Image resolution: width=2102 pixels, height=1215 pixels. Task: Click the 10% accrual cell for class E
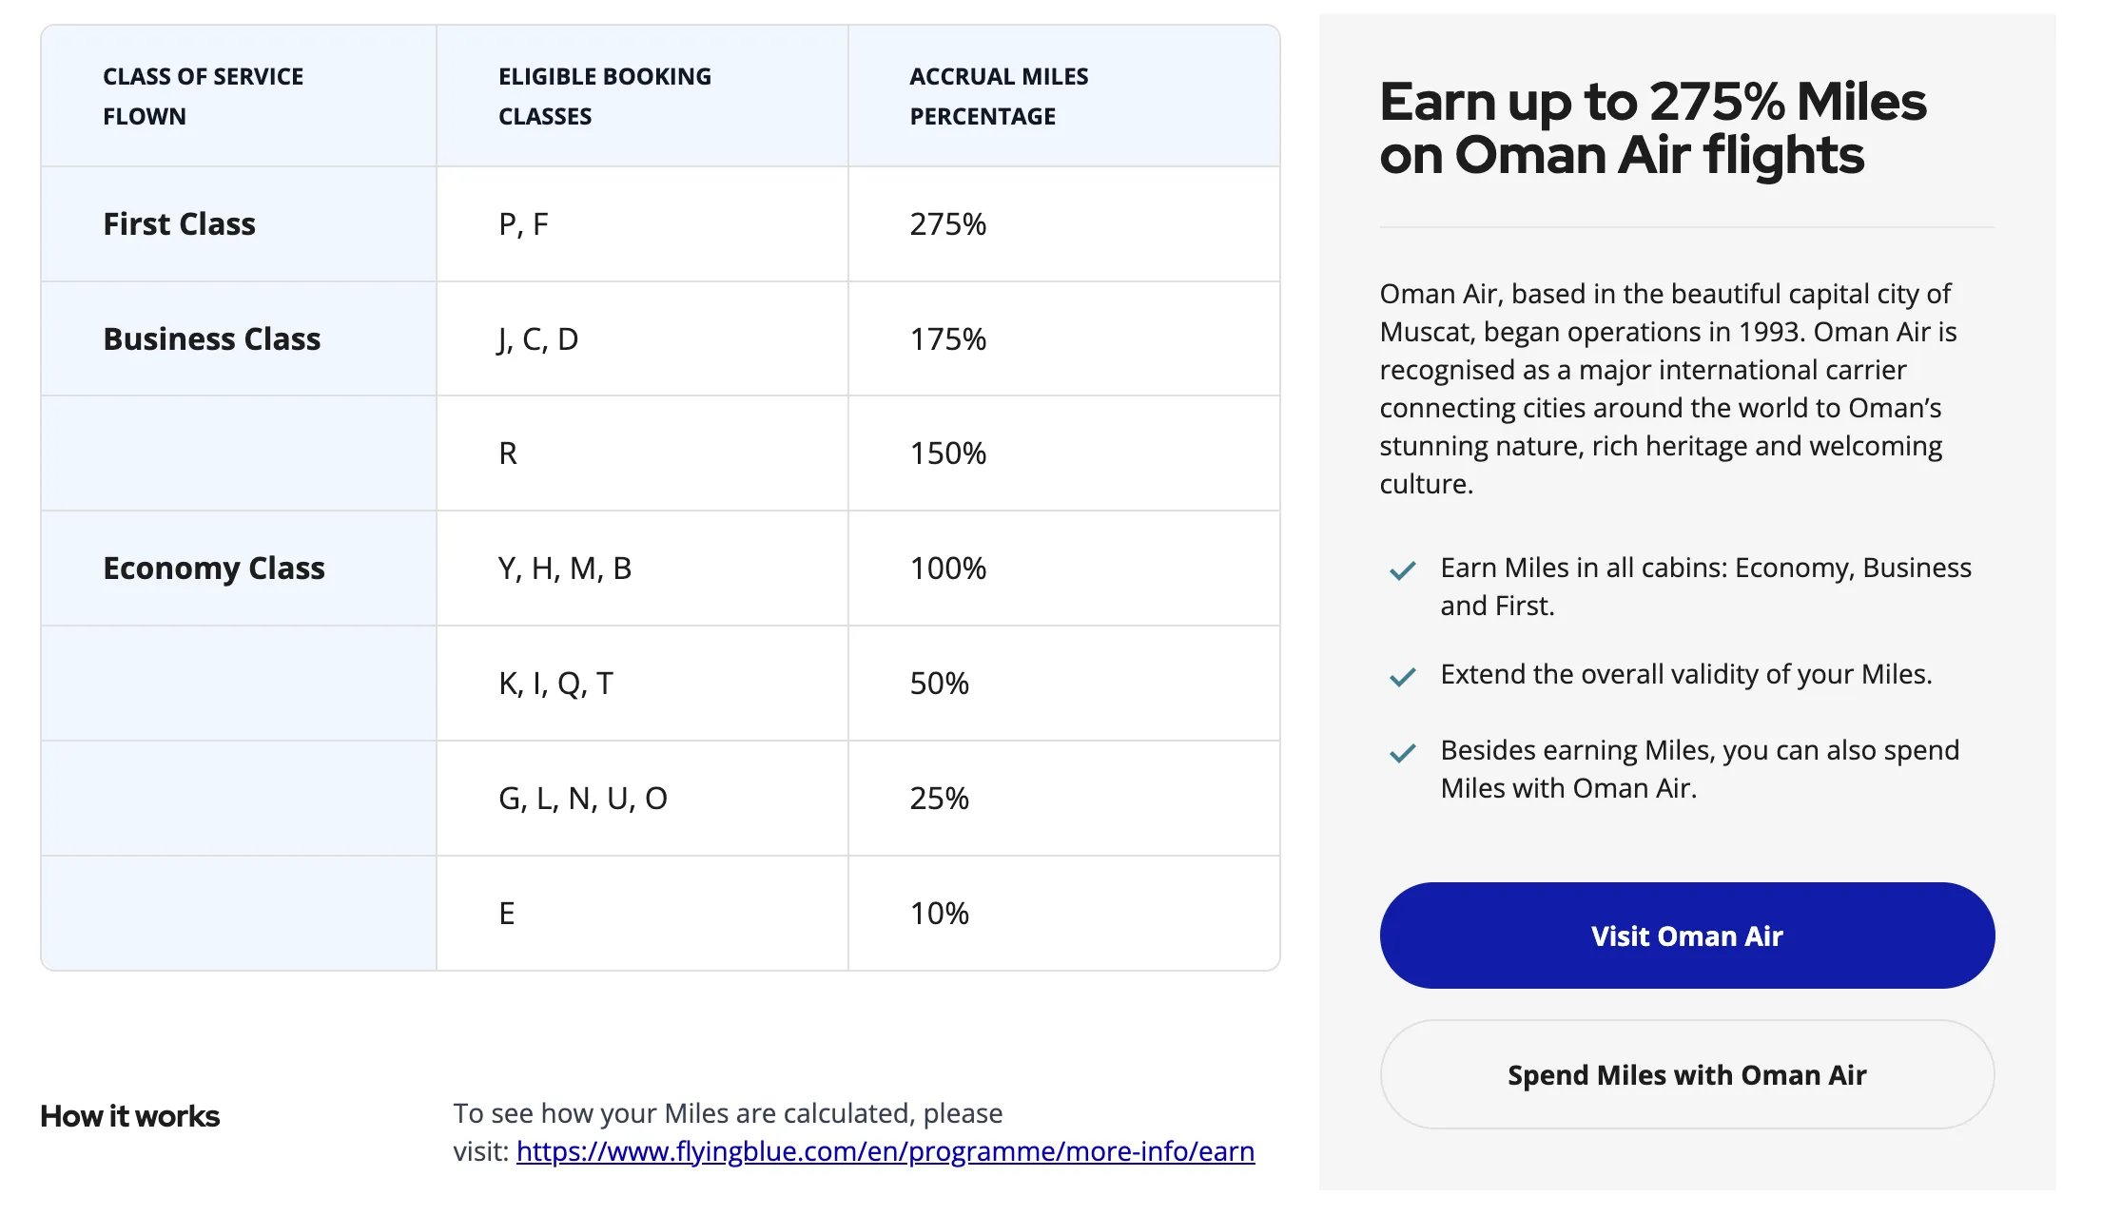tap(1063, 913)
